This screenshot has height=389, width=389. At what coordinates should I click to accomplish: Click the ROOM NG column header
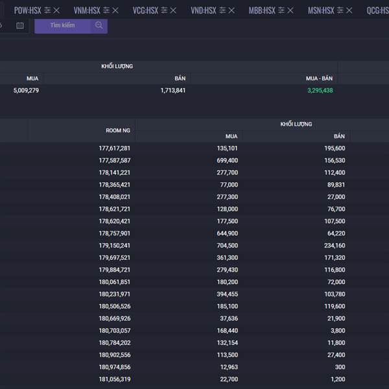coord(118,130)
